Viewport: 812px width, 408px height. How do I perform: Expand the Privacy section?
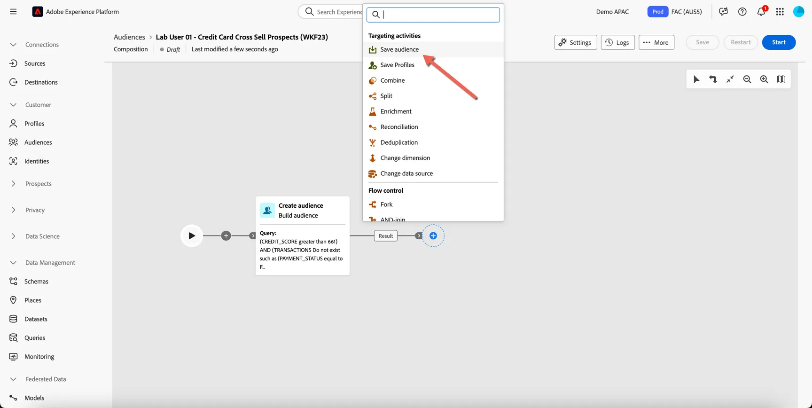click(x=13, y=210)
